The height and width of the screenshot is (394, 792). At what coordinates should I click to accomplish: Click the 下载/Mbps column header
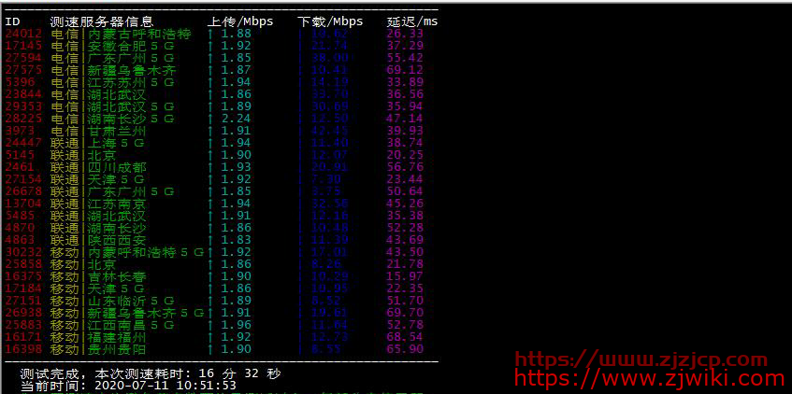(x=330, y=21)
